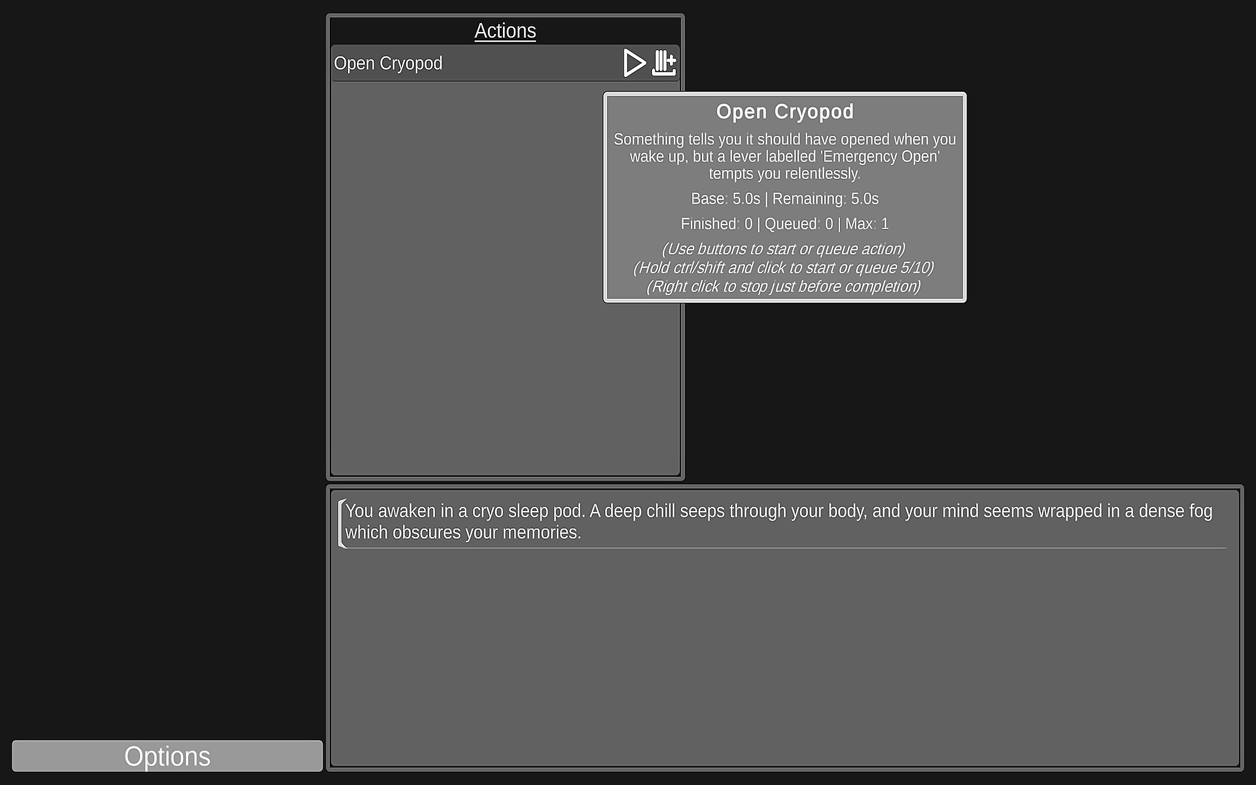Screen dimensions: 1256x785
Task: Click the Max 1 value in tooltip
Action: tap(867, 224)
